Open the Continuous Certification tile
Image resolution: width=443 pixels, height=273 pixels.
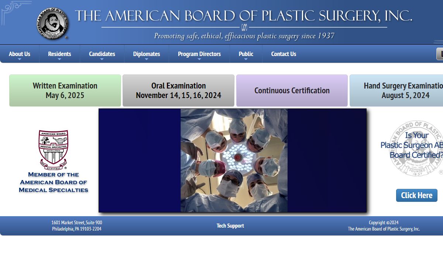point(292,90)
